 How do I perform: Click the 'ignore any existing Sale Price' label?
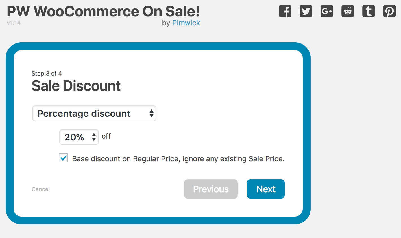tap(234, 159)
